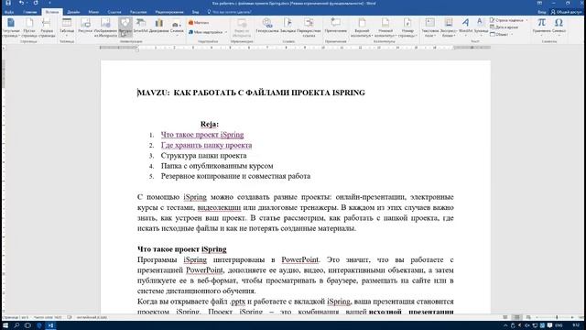Click the Undo arrow icon
The width and height of the screenshot is (586, 330).
(x=21, y=3)
